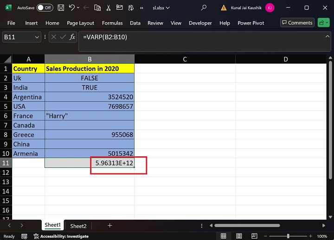Click the greyed Redo arrow icon

[86, 8]
